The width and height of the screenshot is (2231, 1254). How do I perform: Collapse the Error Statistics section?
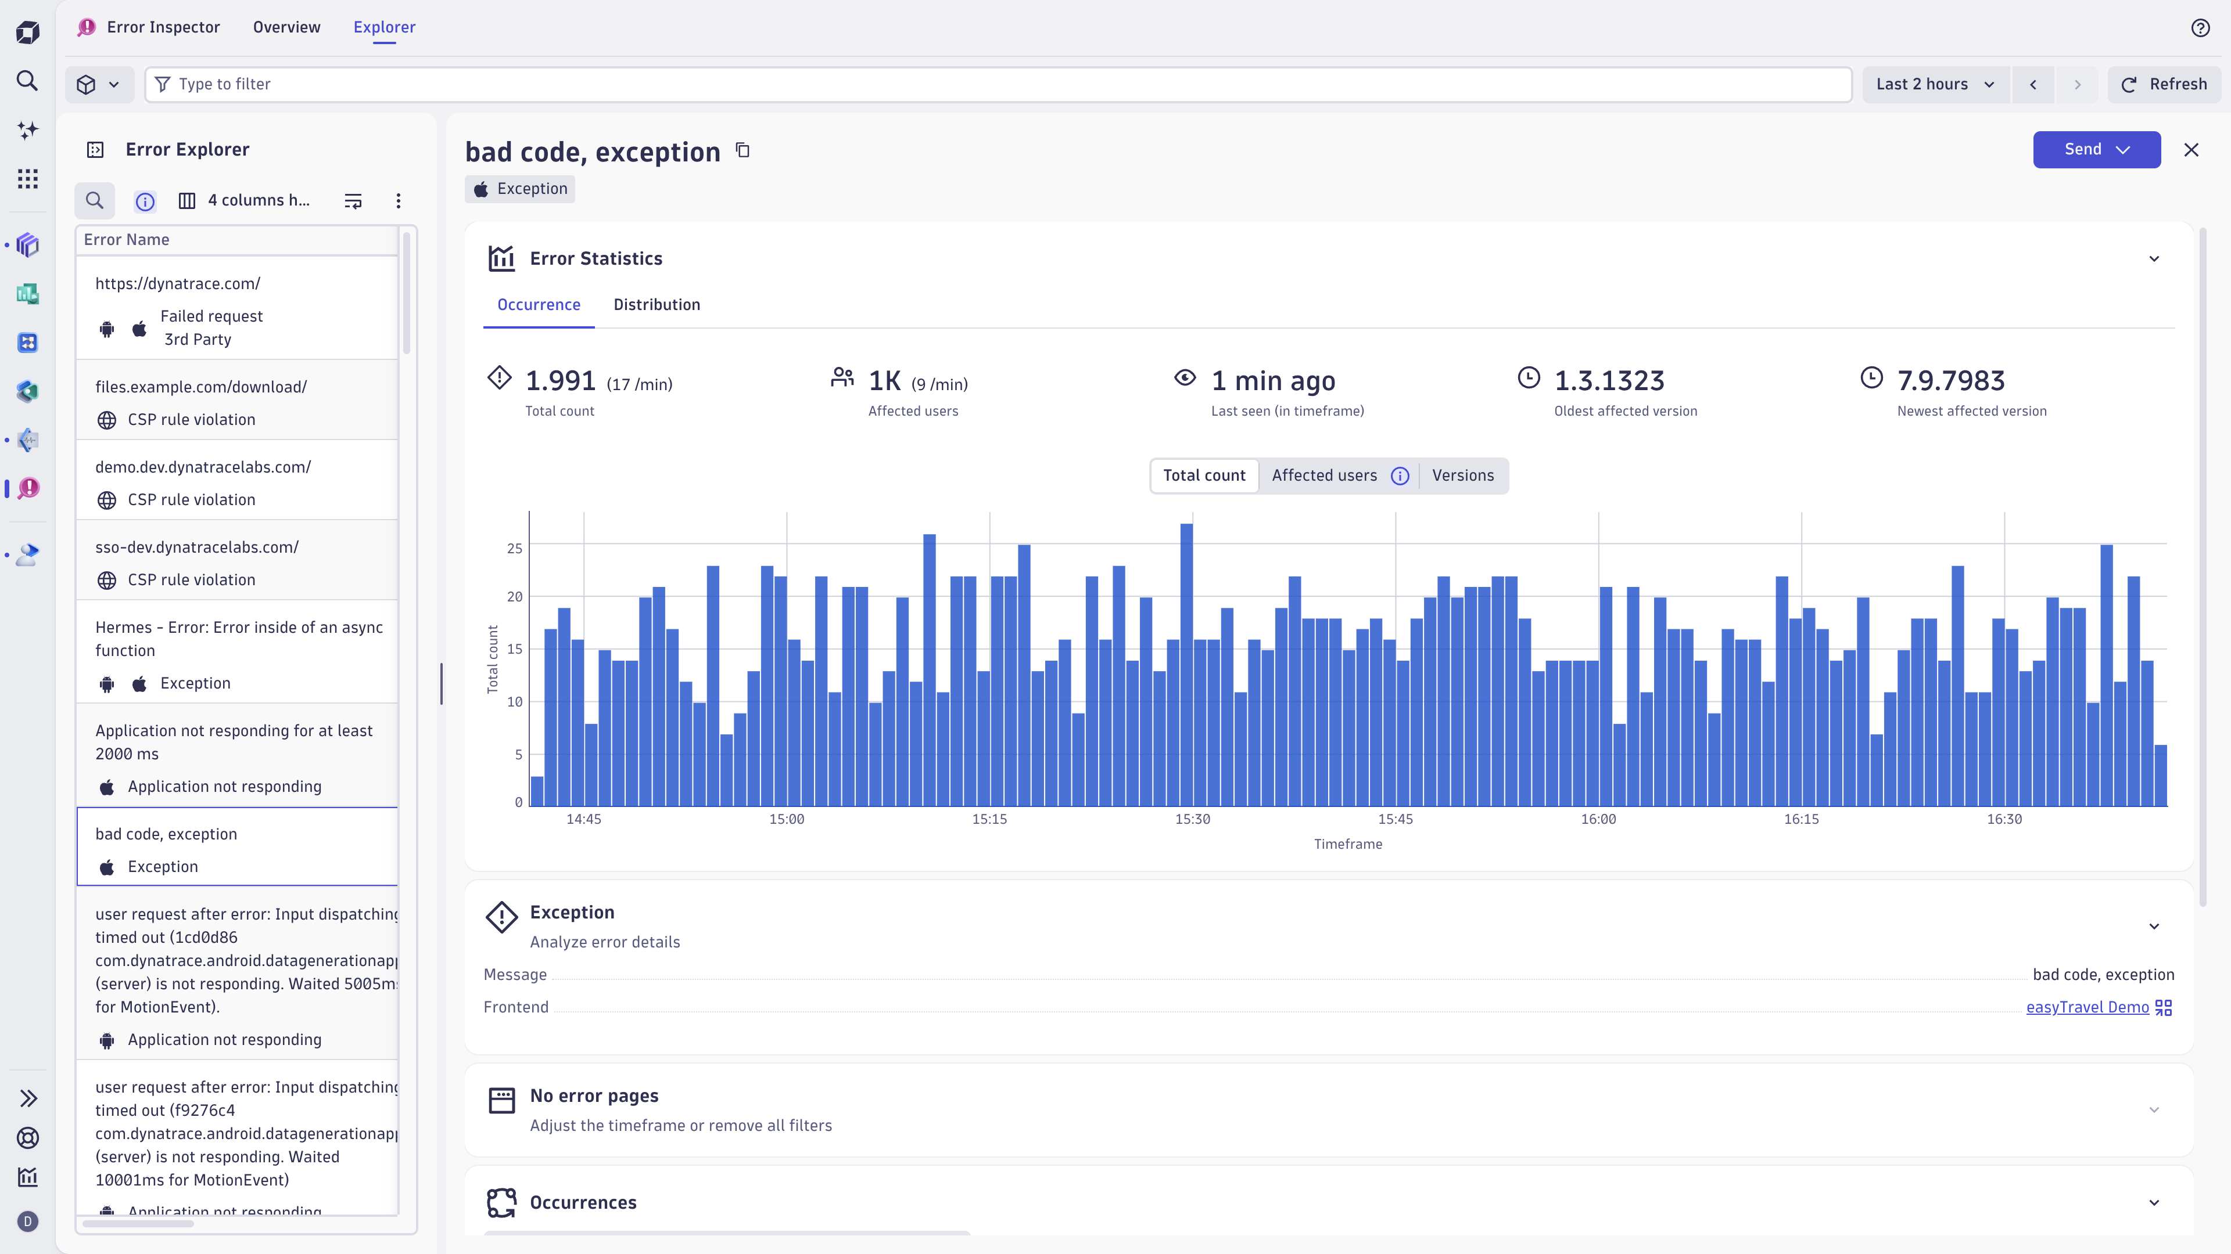click(x=2154, y=259)
